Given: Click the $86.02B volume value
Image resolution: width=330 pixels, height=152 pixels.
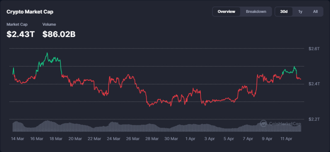Looking at the screenshot, I should click(x=59, y=34).
